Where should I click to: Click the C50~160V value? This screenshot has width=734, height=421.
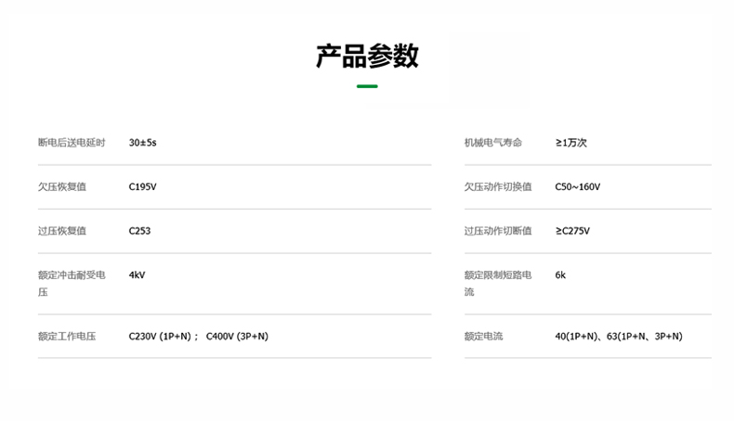tap(578, 186)
